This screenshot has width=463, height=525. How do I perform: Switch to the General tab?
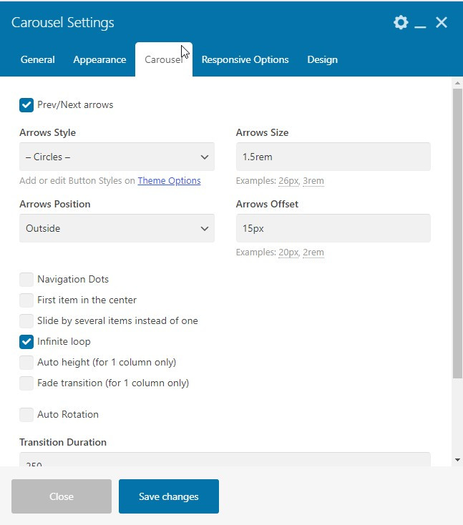(x=37, y=59)
